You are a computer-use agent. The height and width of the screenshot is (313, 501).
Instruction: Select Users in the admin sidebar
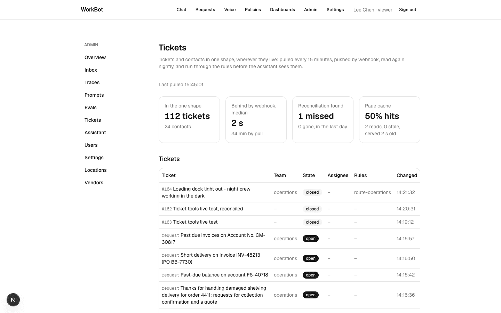[91, 145]
